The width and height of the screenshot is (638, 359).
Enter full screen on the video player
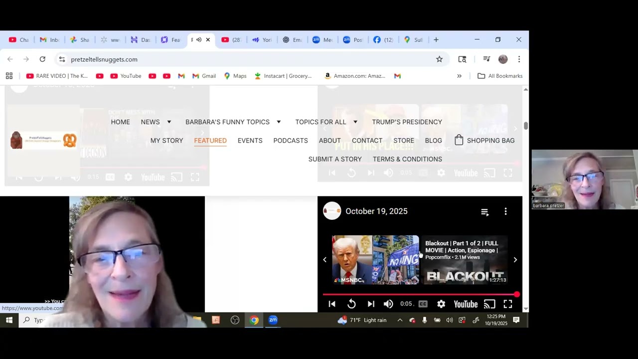point(508,304)
